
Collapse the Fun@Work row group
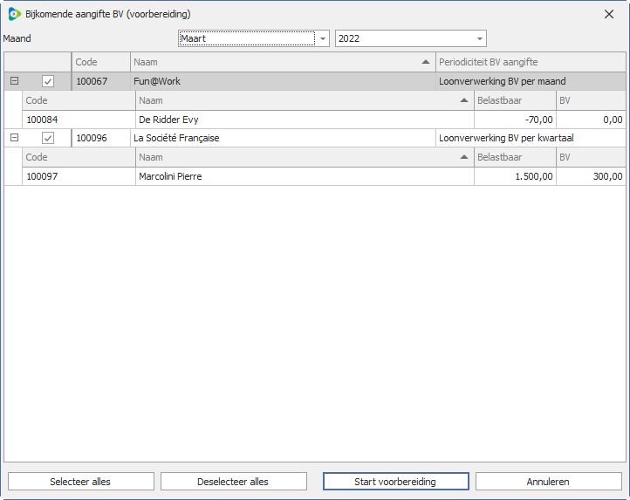14,81
